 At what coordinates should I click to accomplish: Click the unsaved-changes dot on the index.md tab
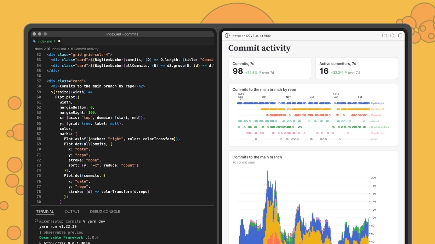59,41
